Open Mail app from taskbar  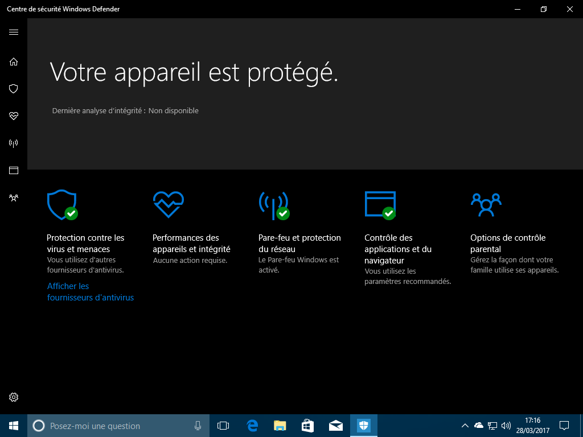point(336,426)
